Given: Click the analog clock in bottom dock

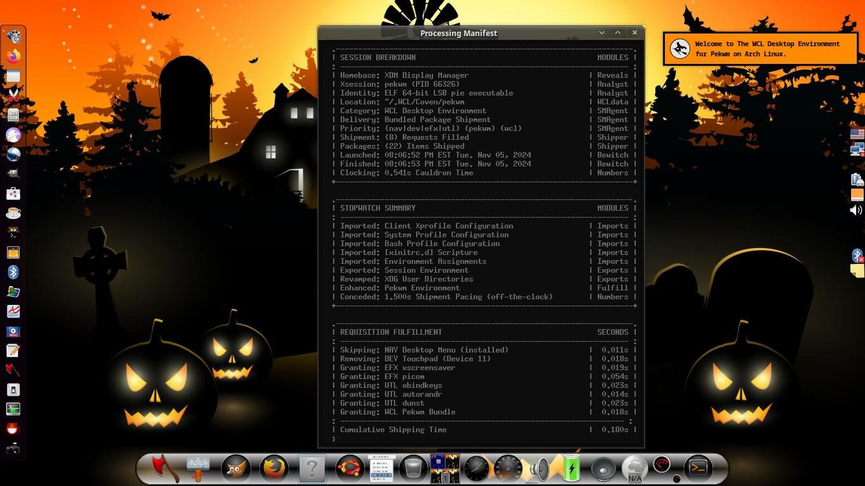Looking at the screenshot, I should 477,469.
